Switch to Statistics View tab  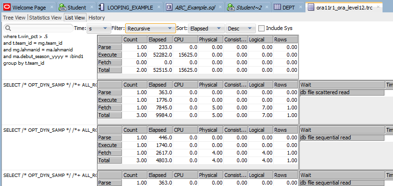tap(45, 18)
